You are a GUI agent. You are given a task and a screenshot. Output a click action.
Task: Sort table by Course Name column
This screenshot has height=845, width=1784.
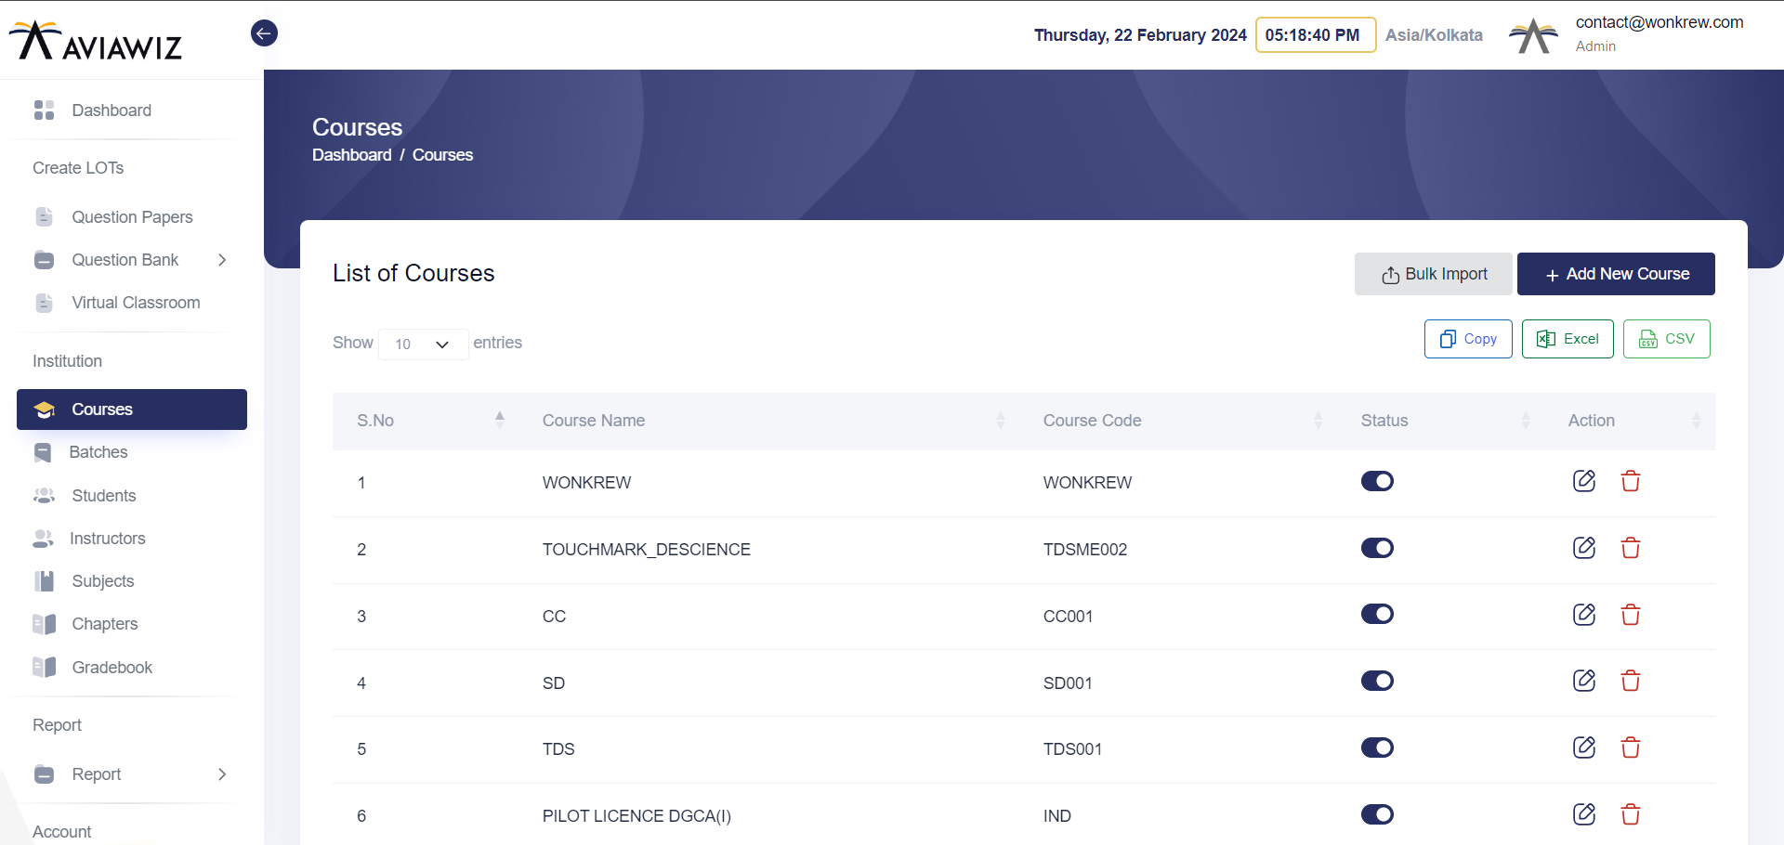1001,420
